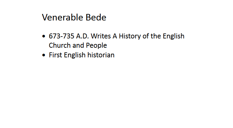Click the "Venerable Bede" slide title
The height and width of the screenshot is (128, 233).
[x=74, y=18]
